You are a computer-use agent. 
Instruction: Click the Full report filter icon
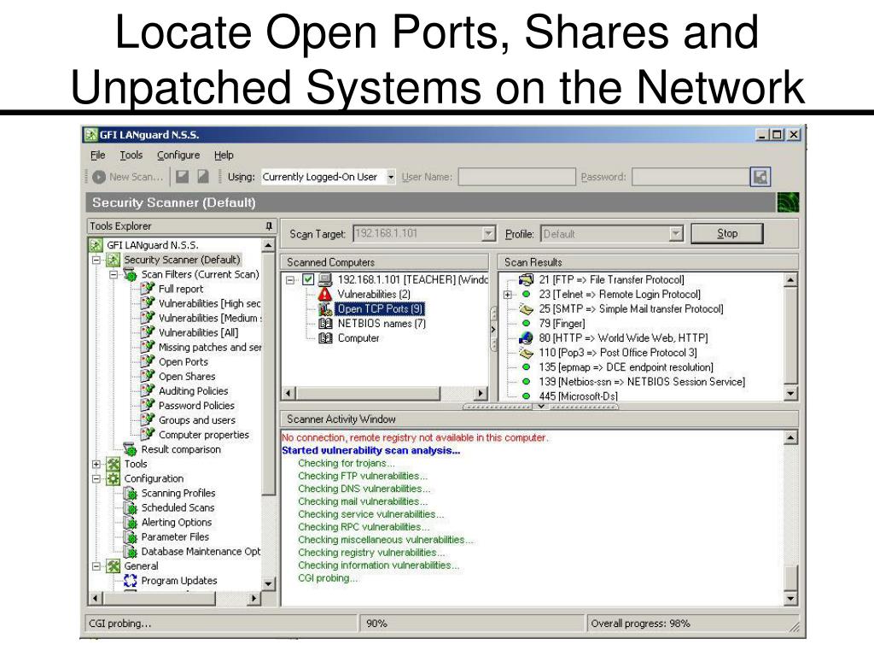point(148,289)
